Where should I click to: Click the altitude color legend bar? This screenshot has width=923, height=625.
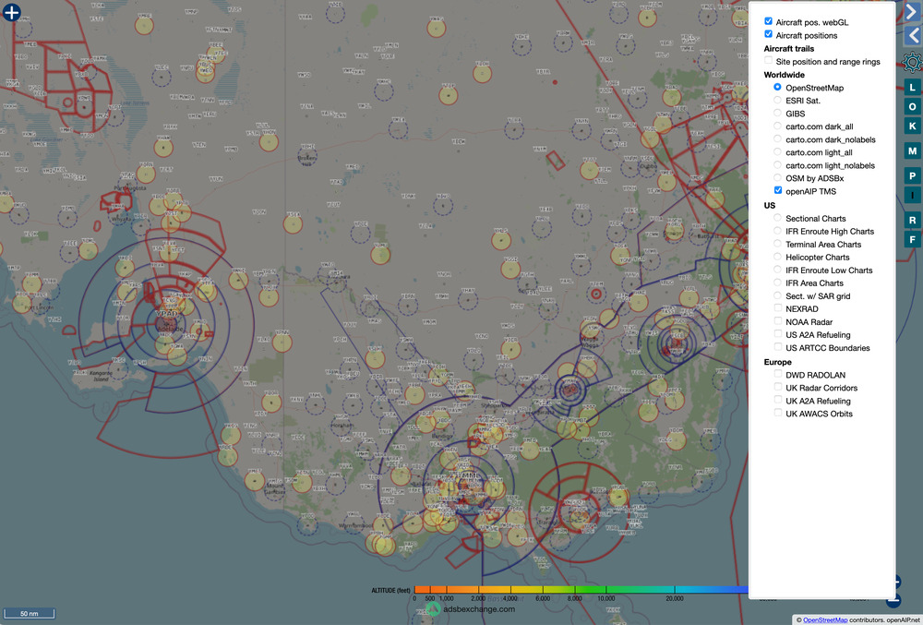click(581, 589)
